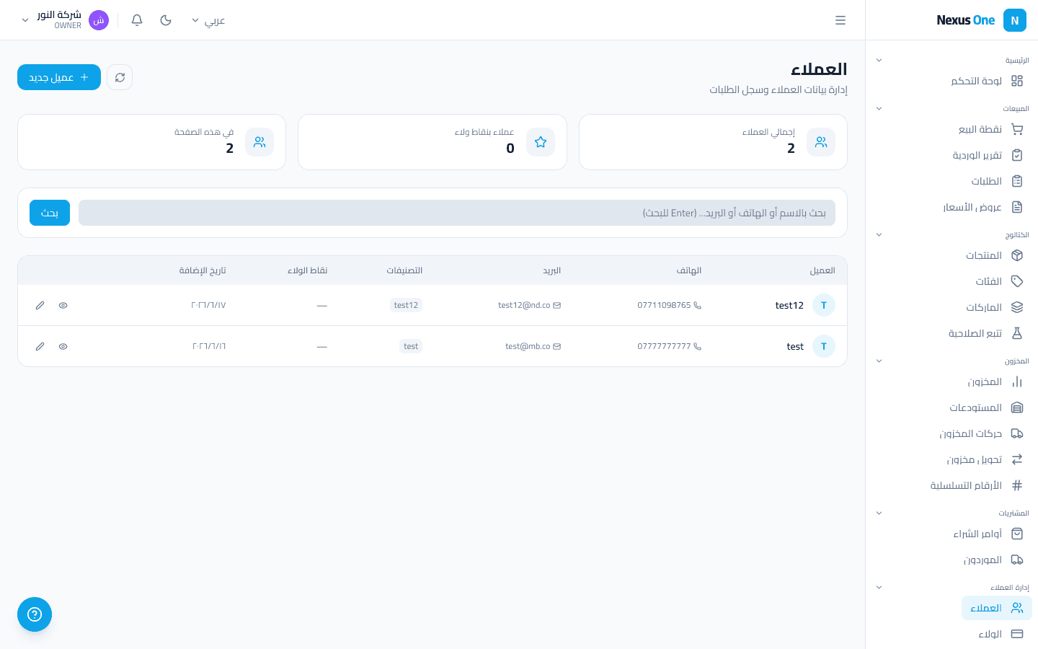Click the في هذه الصفحة card icon

259,142
